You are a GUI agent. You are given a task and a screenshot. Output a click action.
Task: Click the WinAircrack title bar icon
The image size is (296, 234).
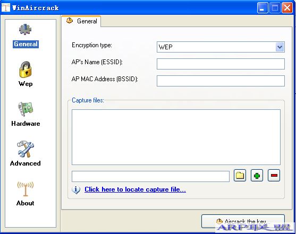coord(6,7)
